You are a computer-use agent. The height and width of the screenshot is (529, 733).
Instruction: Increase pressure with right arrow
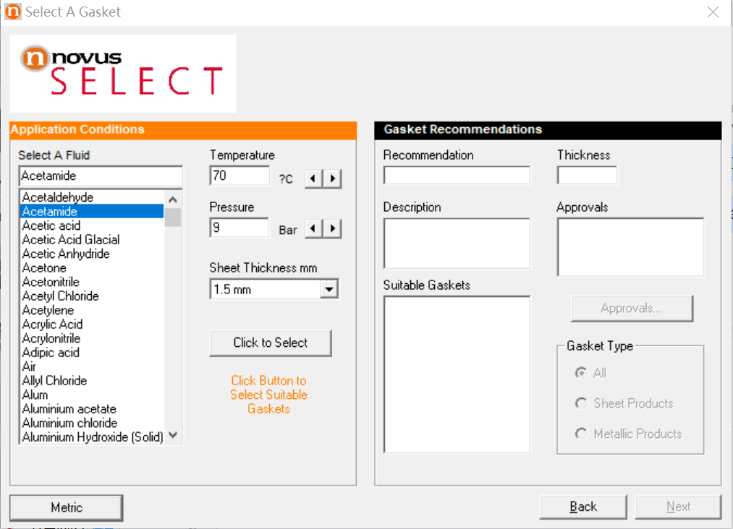pos(332,229)
